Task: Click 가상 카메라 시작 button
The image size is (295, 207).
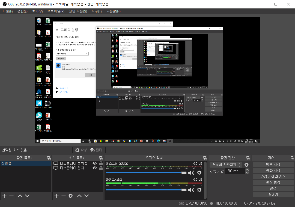Action: click(x=273, y=177)
